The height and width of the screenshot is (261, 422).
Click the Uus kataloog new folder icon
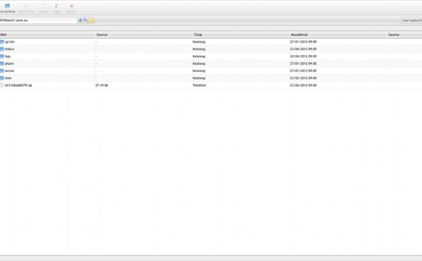7,5
